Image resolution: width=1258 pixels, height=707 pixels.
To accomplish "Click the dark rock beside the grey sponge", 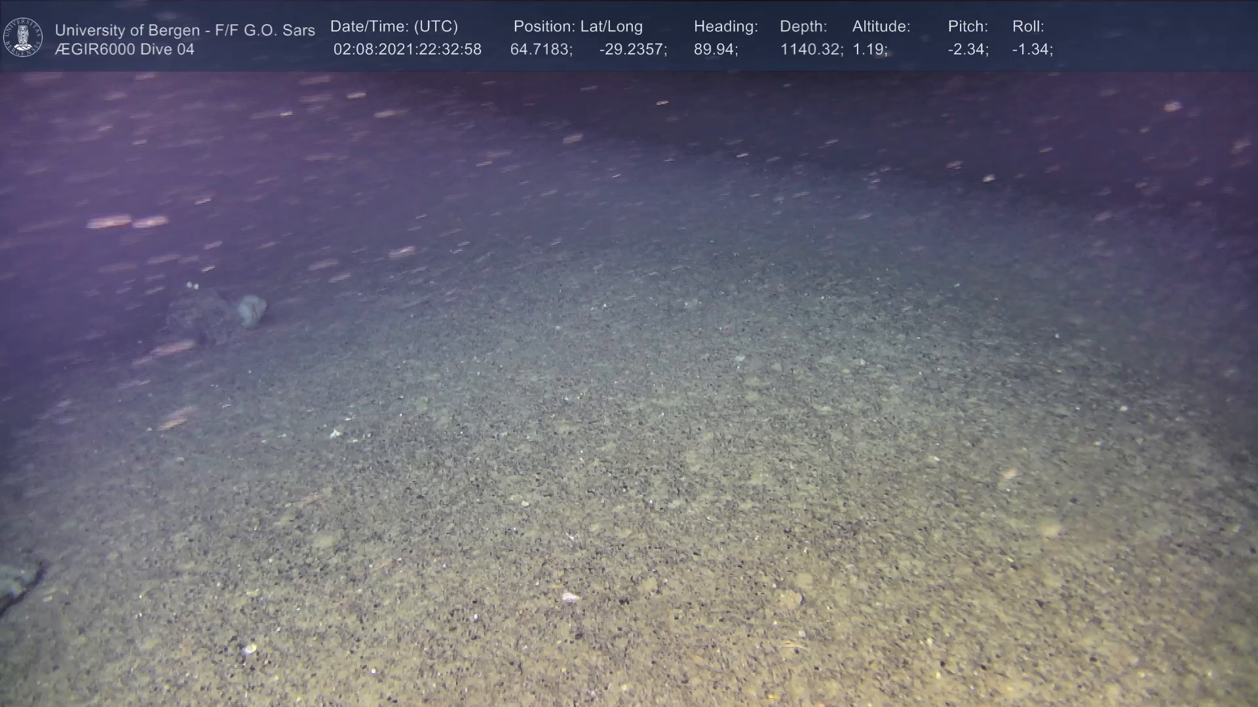I will (x=200, y=314).
